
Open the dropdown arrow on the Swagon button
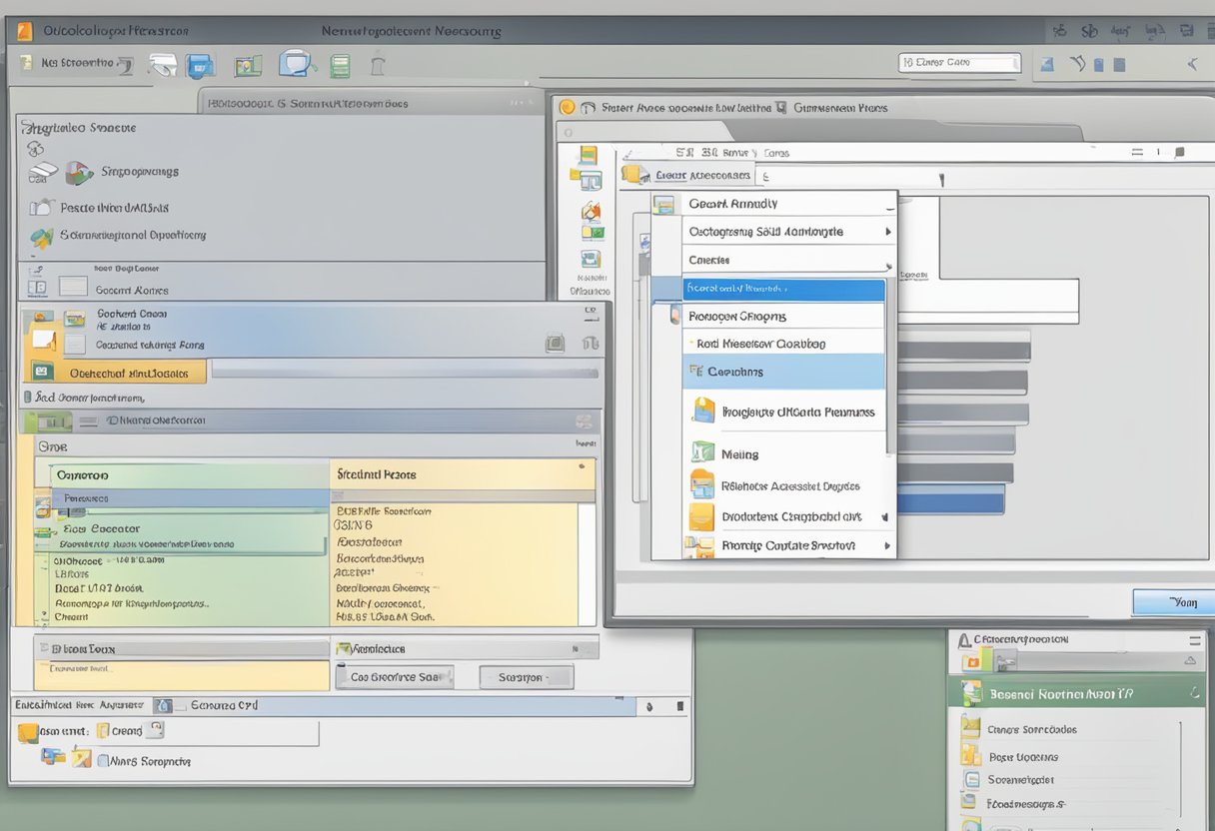click(x=551, y=676)
